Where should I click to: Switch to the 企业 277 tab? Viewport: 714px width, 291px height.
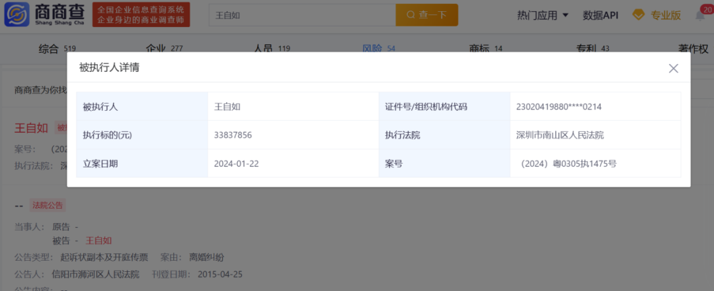[164, 49]
